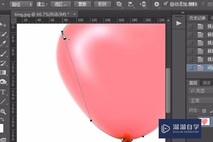Click the 形状 shape button
This screenshot has height=142, width=213.
tap(103, 4)
